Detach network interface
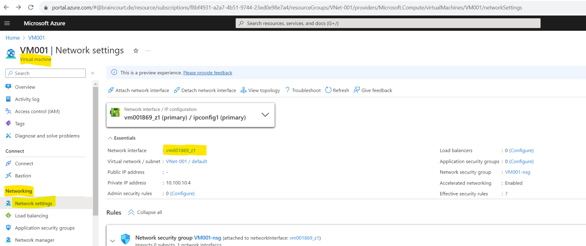The width and height of the screenshot is (586, 246). (205, 90)
